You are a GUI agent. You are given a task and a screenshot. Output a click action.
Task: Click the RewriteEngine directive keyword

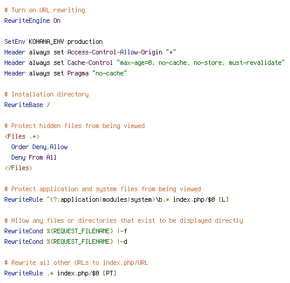[x=27, y=20]
